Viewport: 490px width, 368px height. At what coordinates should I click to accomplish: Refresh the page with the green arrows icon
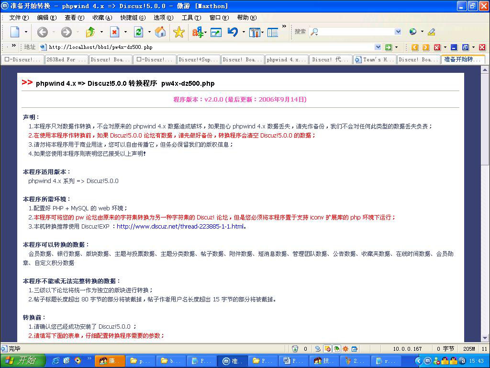(138, 32)
